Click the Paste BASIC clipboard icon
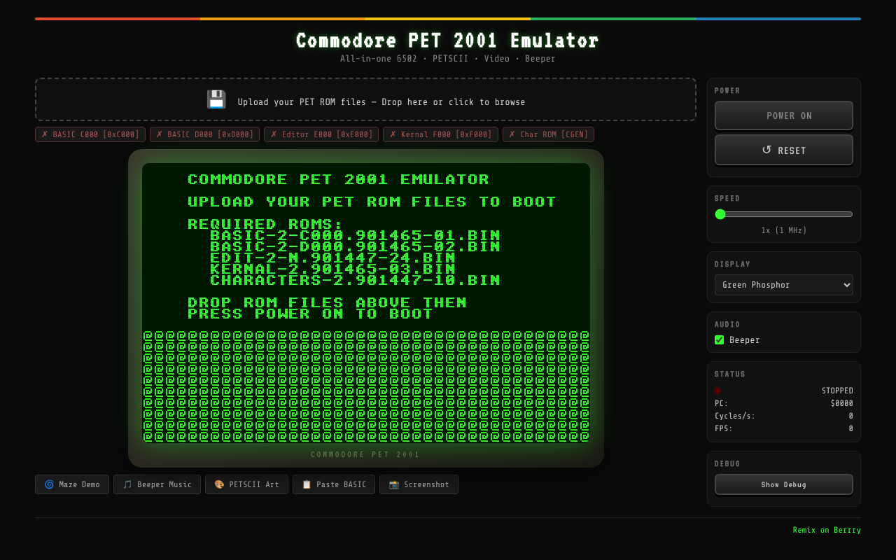This screenshot has width=896, height=560. coord(307,484)
